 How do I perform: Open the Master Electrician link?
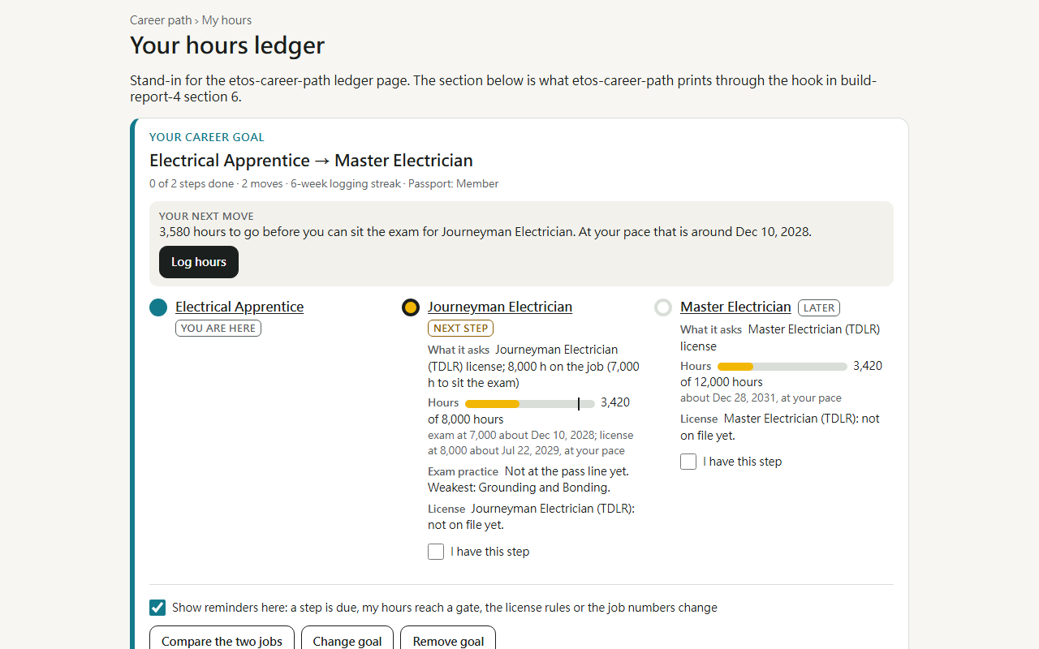tap(735, 307)
